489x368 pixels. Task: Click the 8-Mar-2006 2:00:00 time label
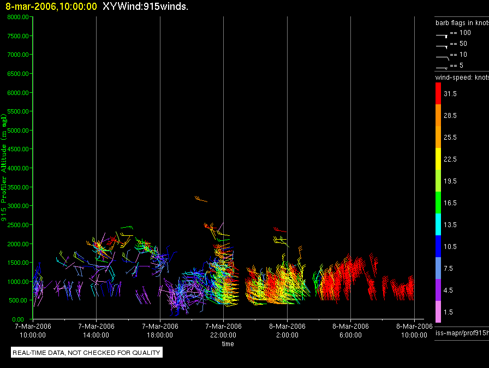point(287,330)
